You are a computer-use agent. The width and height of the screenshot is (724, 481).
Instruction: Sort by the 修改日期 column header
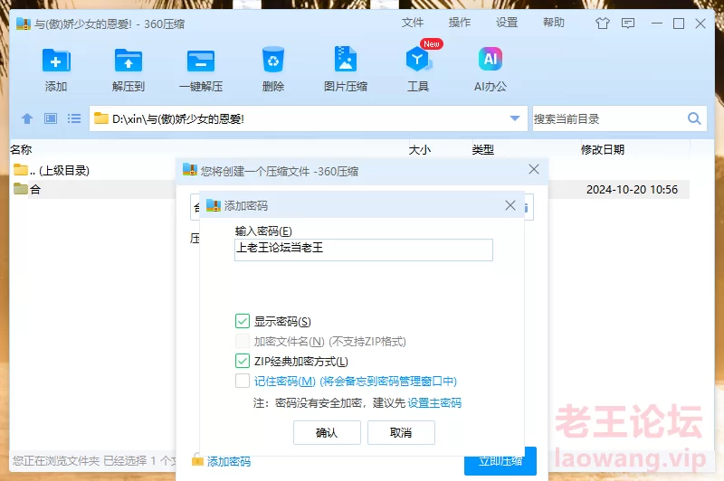tap(603, 149)
